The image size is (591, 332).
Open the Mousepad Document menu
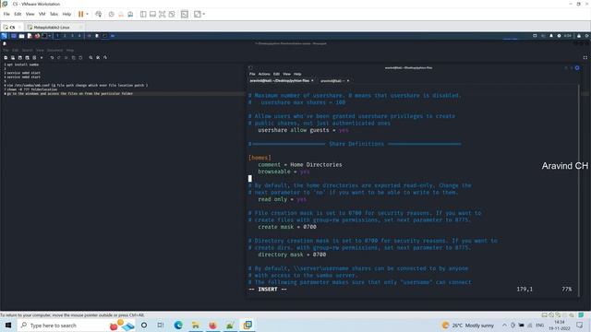(x=55, y=50)
